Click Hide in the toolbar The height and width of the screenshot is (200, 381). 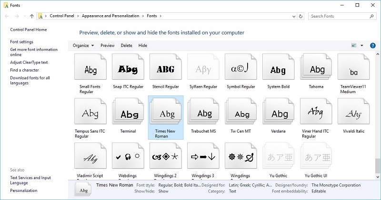143,46
